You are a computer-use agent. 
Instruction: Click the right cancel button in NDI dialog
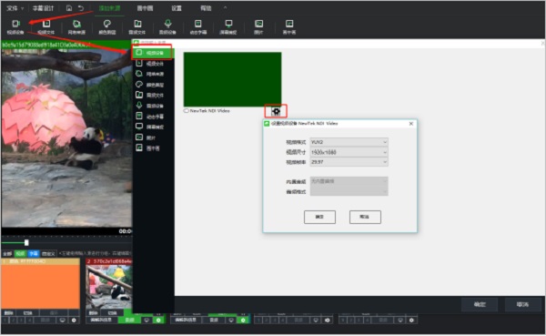pyautogui.click(x=365, y=217)
